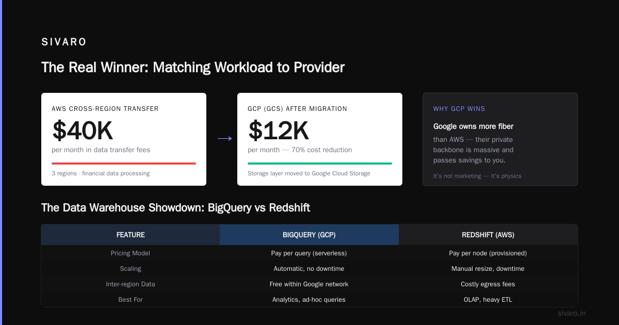This screenshot has width=619, height=325.
Task: Select 'Pay per query (serverless)' cell
Action: [x=309, y=253]
